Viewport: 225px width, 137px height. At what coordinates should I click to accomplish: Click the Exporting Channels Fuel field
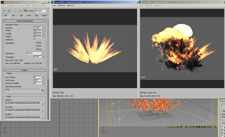pos(23,90)
